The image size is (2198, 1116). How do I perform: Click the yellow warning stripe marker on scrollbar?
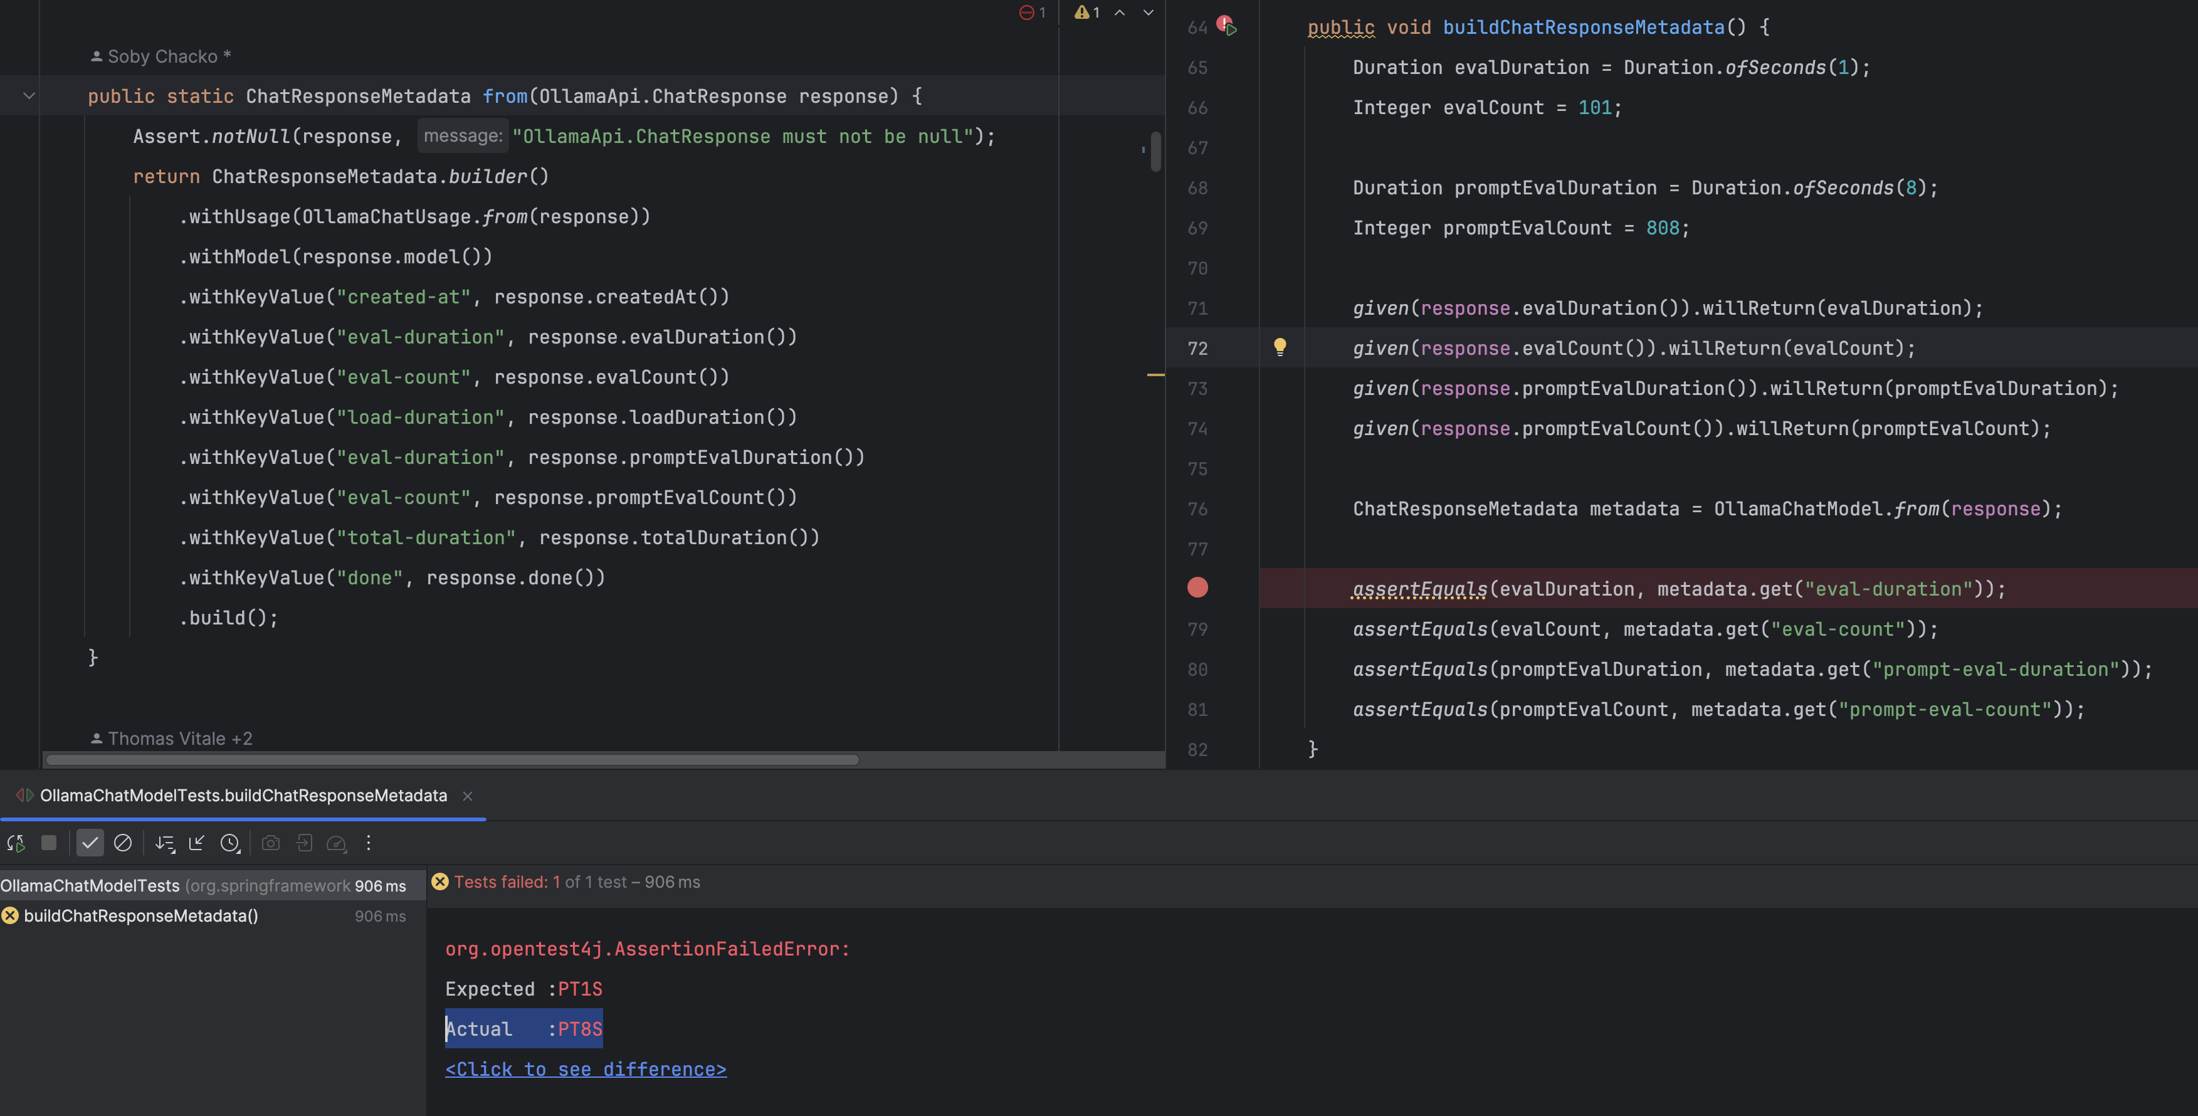1155,374
